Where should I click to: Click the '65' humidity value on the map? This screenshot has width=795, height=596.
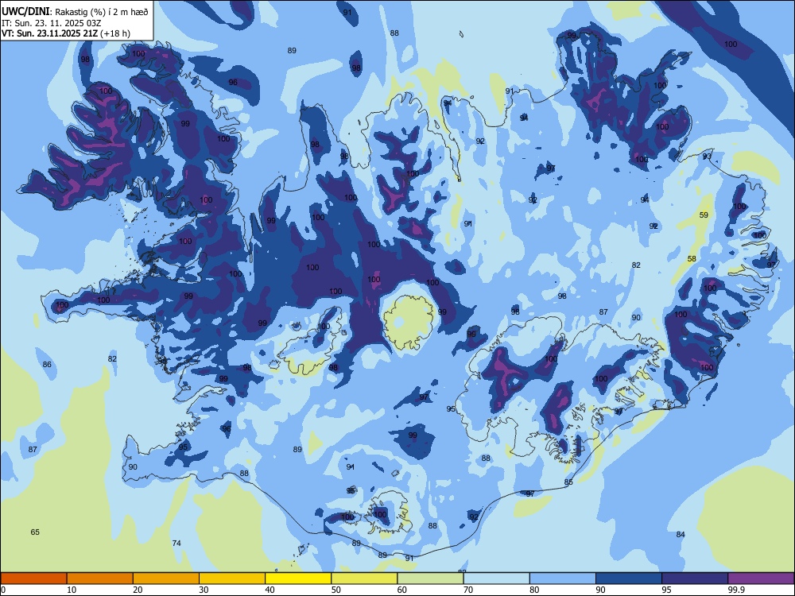pyautogui.click(x=35, y=532)
